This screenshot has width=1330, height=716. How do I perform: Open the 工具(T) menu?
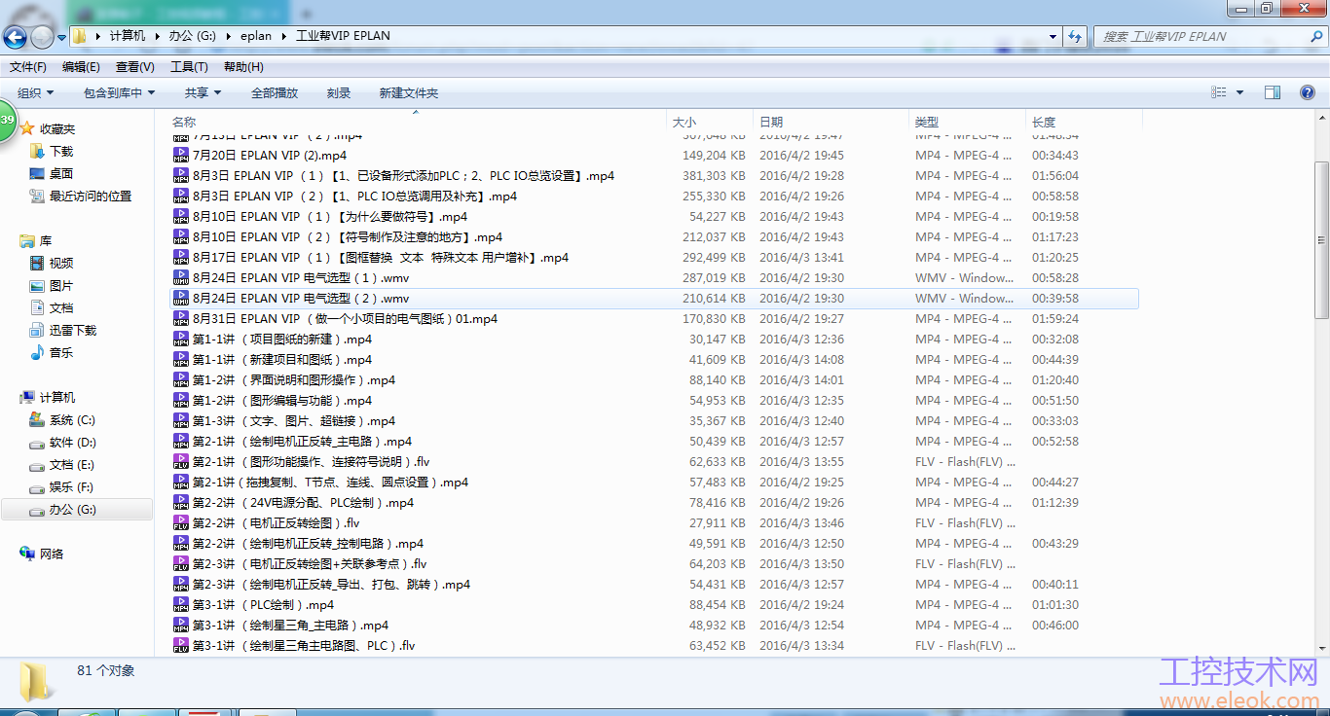click(x=189, y=67)
